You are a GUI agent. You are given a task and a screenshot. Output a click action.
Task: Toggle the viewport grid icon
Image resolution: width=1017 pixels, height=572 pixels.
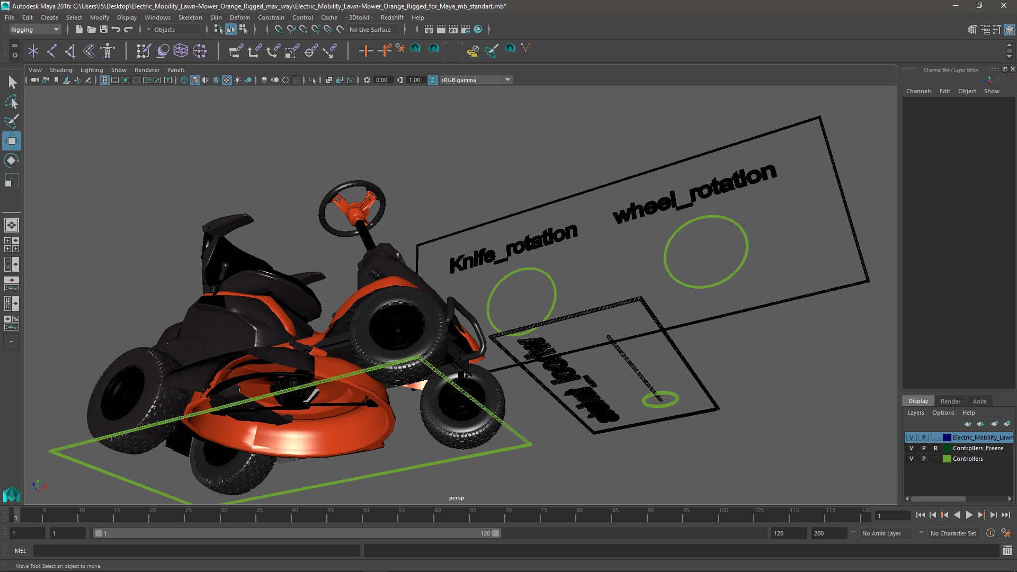(104, 80)
